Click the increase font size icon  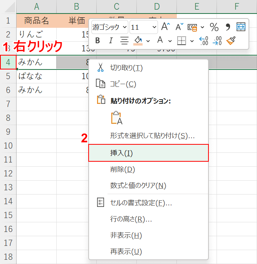pos(165,27)
